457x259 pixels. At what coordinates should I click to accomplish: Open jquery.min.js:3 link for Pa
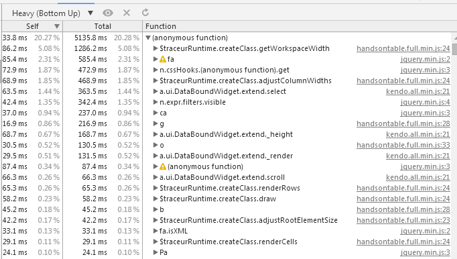426,252
